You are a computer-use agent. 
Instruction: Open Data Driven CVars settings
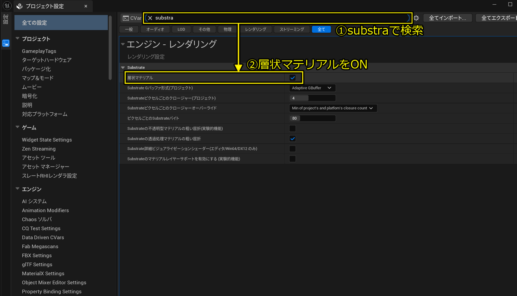[43, 237]
